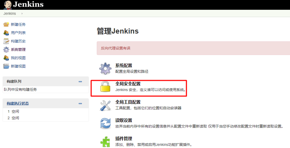Click the 系统配置 gear icon
Viewport: 290px width, 148px height.
click(105, 68)
